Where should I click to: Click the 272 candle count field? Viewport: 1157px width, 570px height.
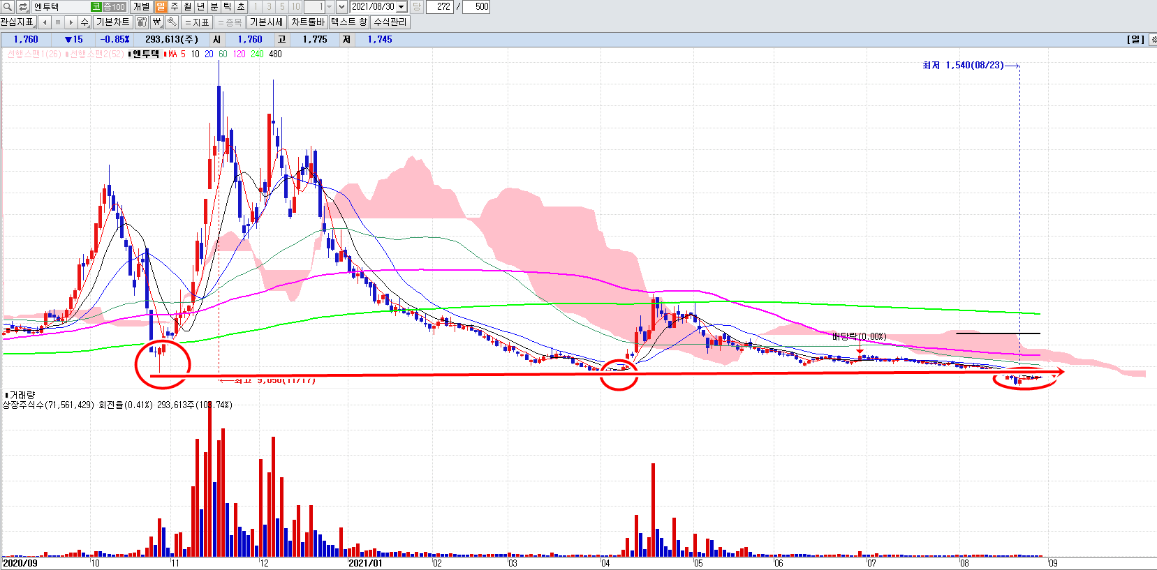click(440, 7)
